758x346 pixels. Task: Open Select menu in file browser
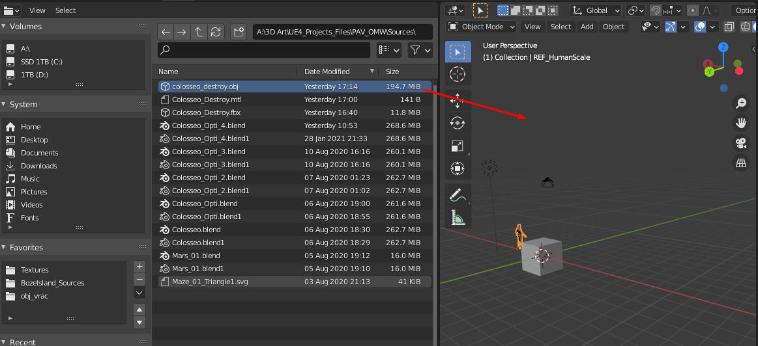(x=65, y=10)
